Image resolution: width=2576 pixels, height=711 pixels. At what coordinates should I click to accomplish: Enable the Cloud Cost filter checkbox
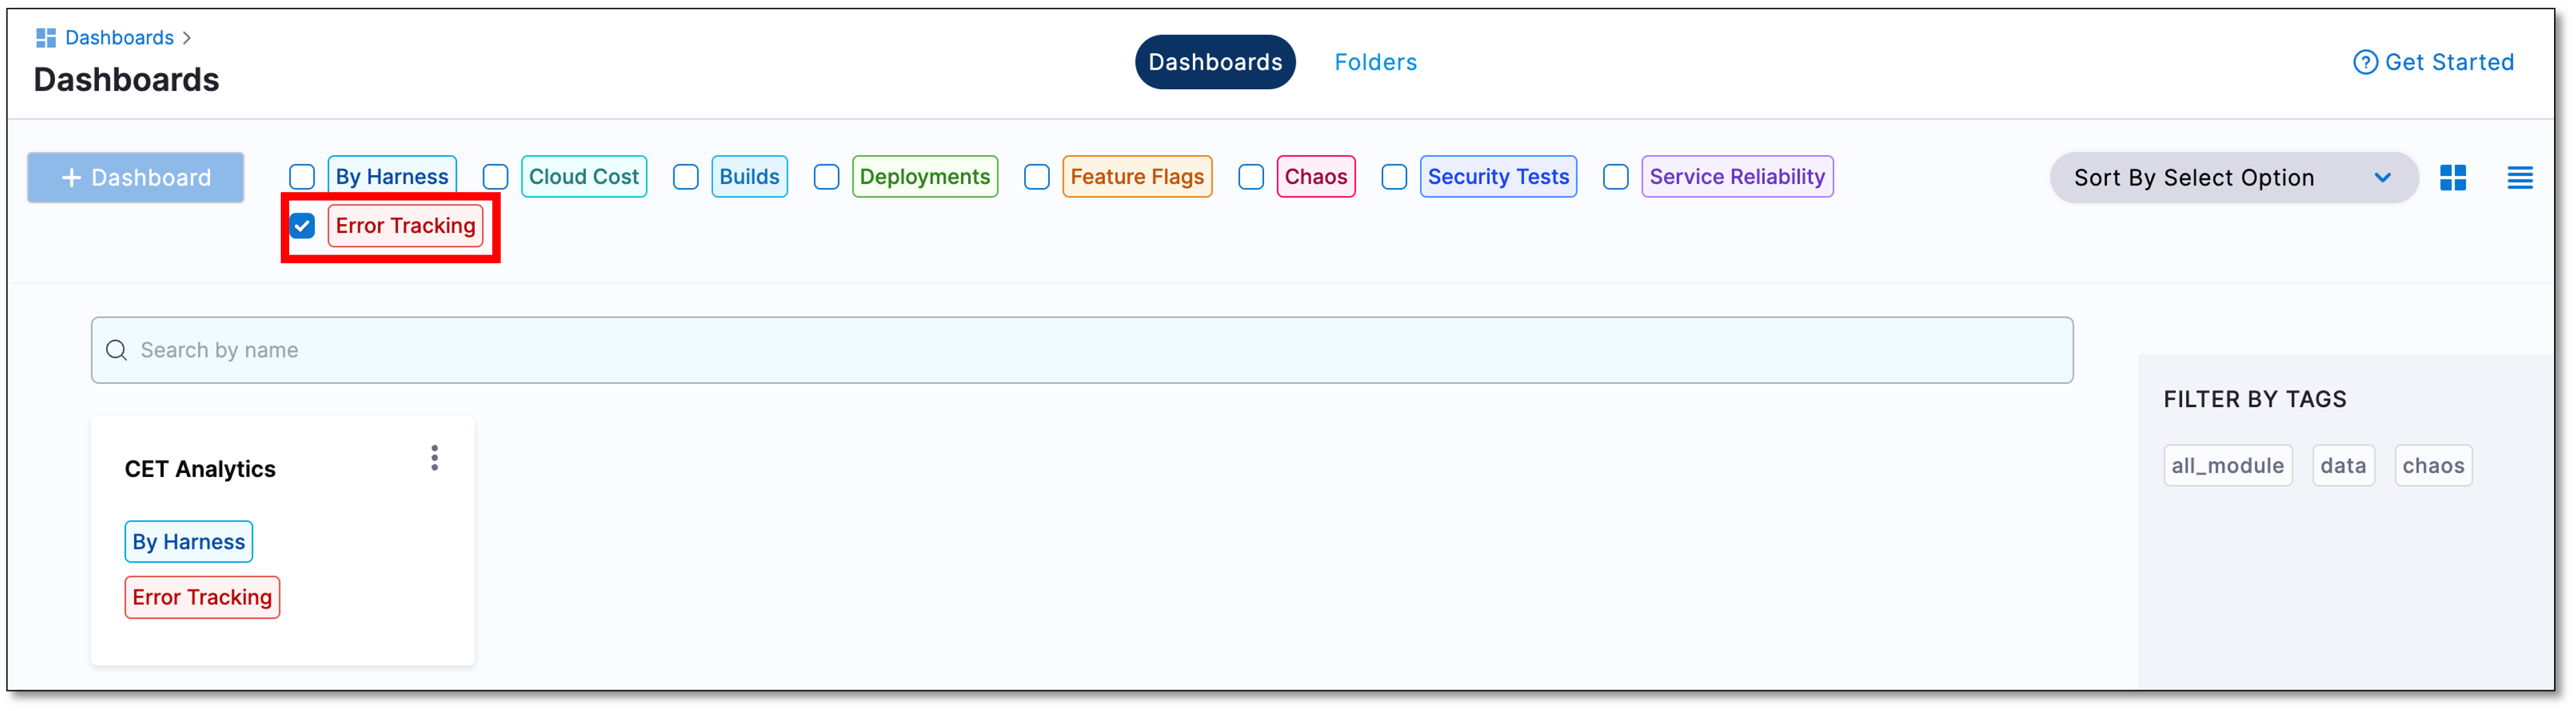click(495, 176)
